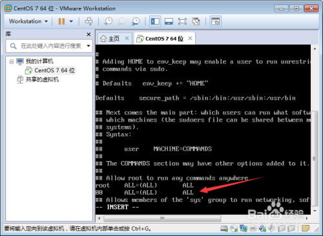323x236 pixels.
Task: Toggle the library sidebar view
Action: point(155,21)
